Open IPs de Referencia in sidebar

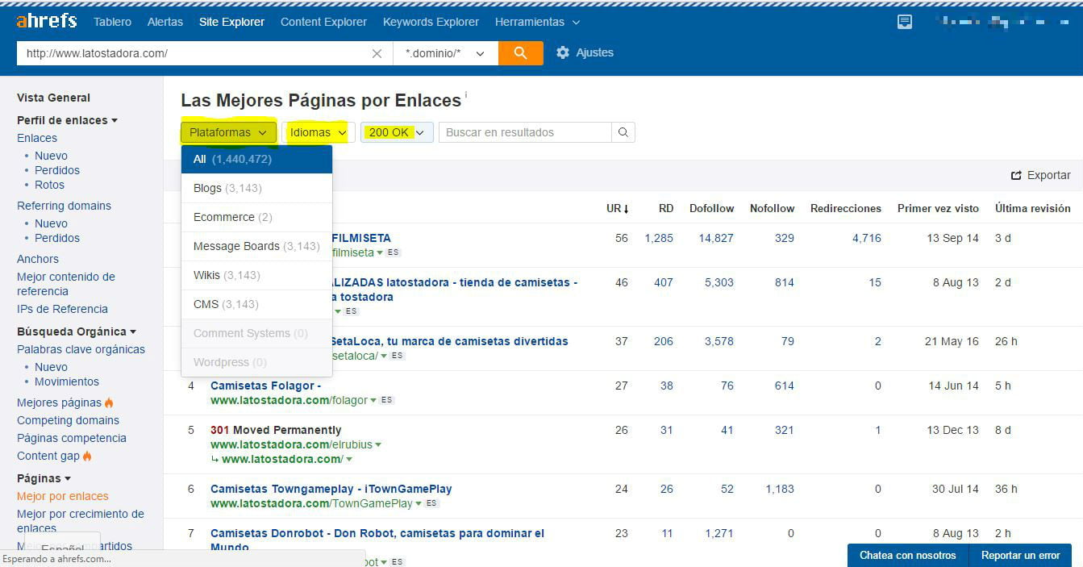pyautogui.click(x=62, y=309)
